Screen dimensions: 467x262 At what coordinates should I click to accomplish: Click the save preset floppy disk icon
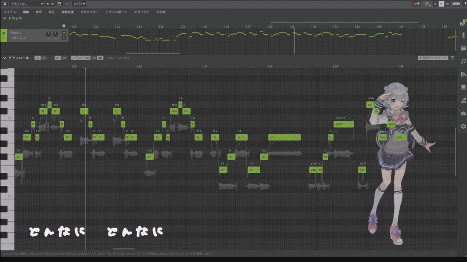[59, 4]
